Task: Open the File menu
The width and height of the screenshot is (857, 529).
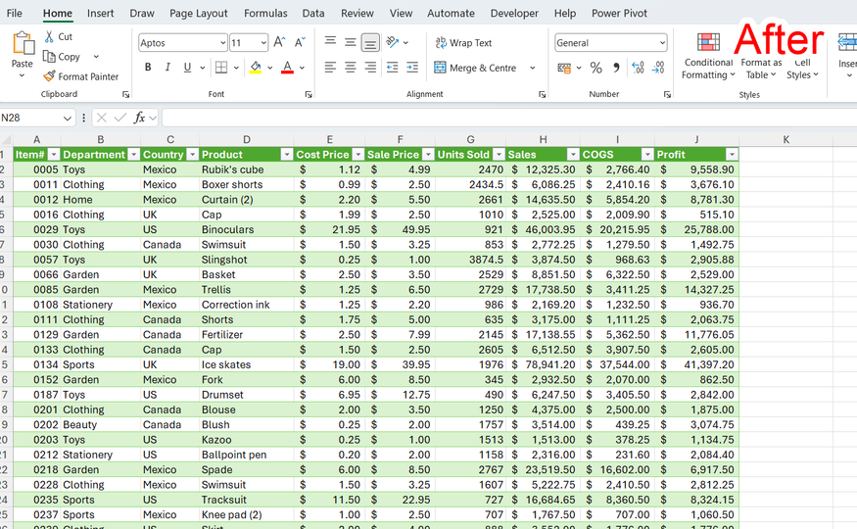Action: (15, 13)
